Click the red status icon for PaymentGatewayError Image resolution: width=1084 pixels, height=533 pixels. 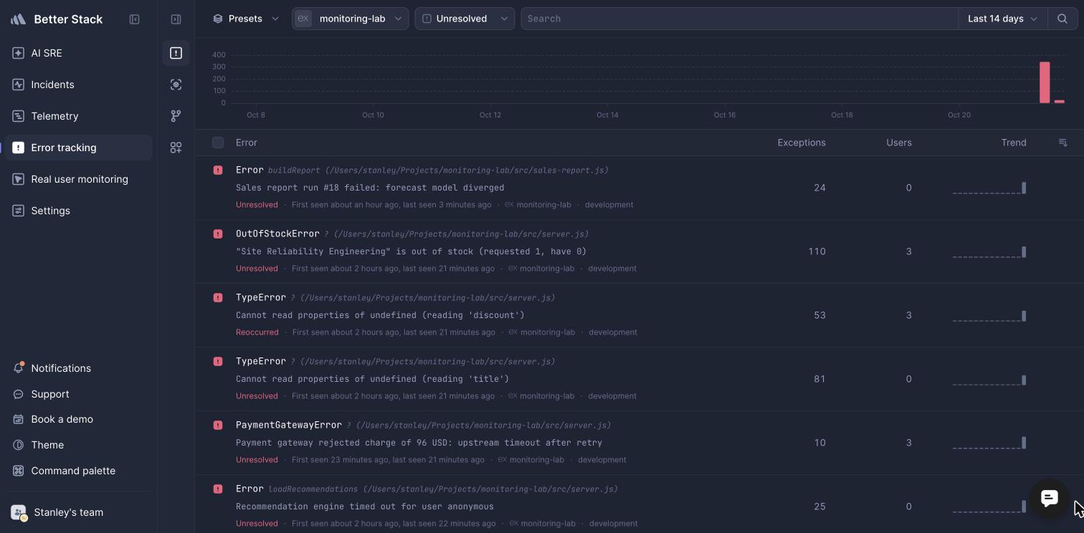218,426
